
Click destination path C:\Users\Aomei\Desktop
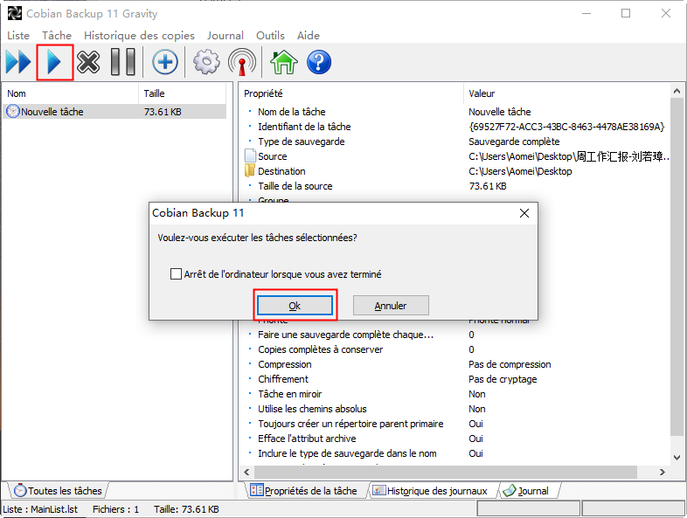(520, 171)
